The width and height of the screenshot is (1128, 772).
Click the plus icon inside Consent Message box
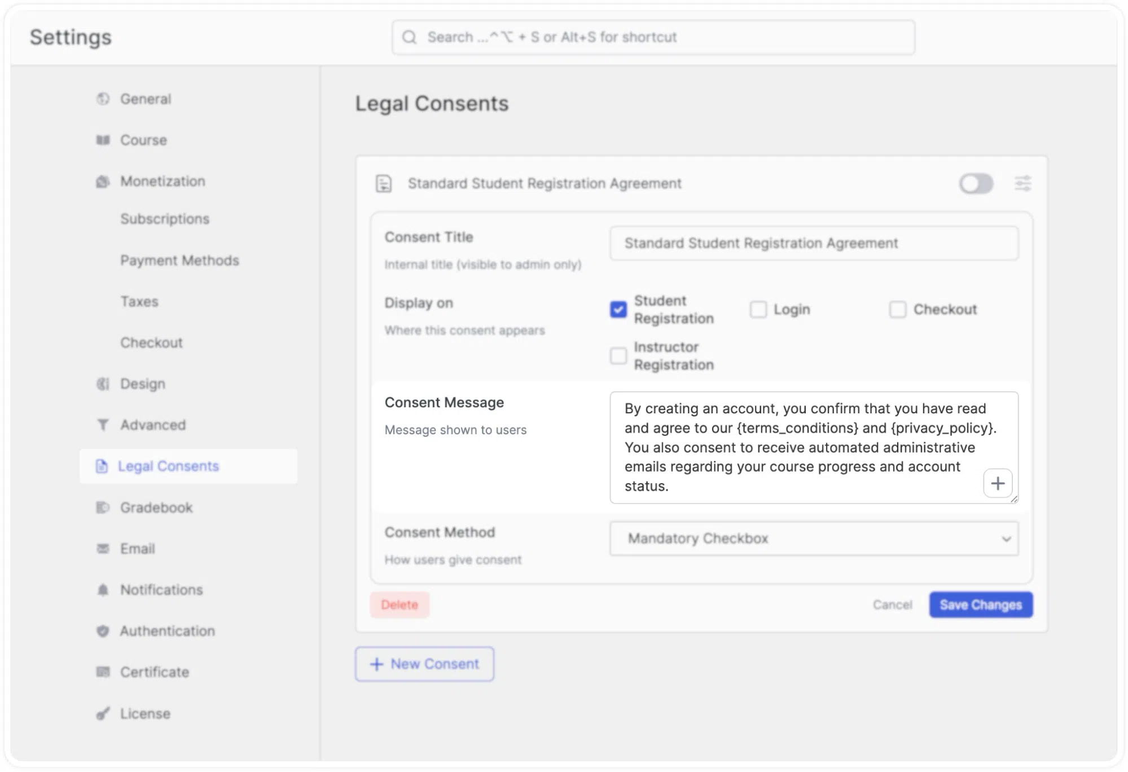click(x=998, y=483)
